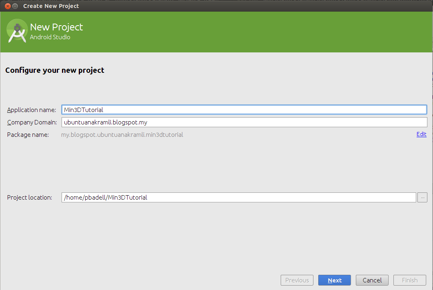The width and height of the screenshot is (433, 290).
Task: Close the Create New Project dialog
Action: pyautogui.click(x=8, y=6)
